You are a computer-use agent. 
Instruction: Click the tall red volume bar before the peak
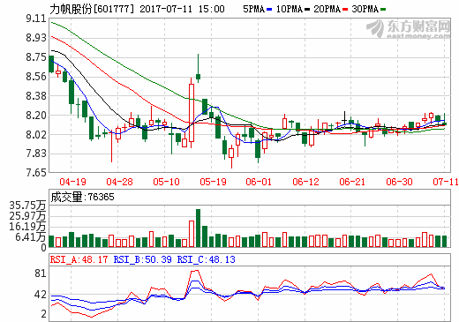(x=192, y=234)
